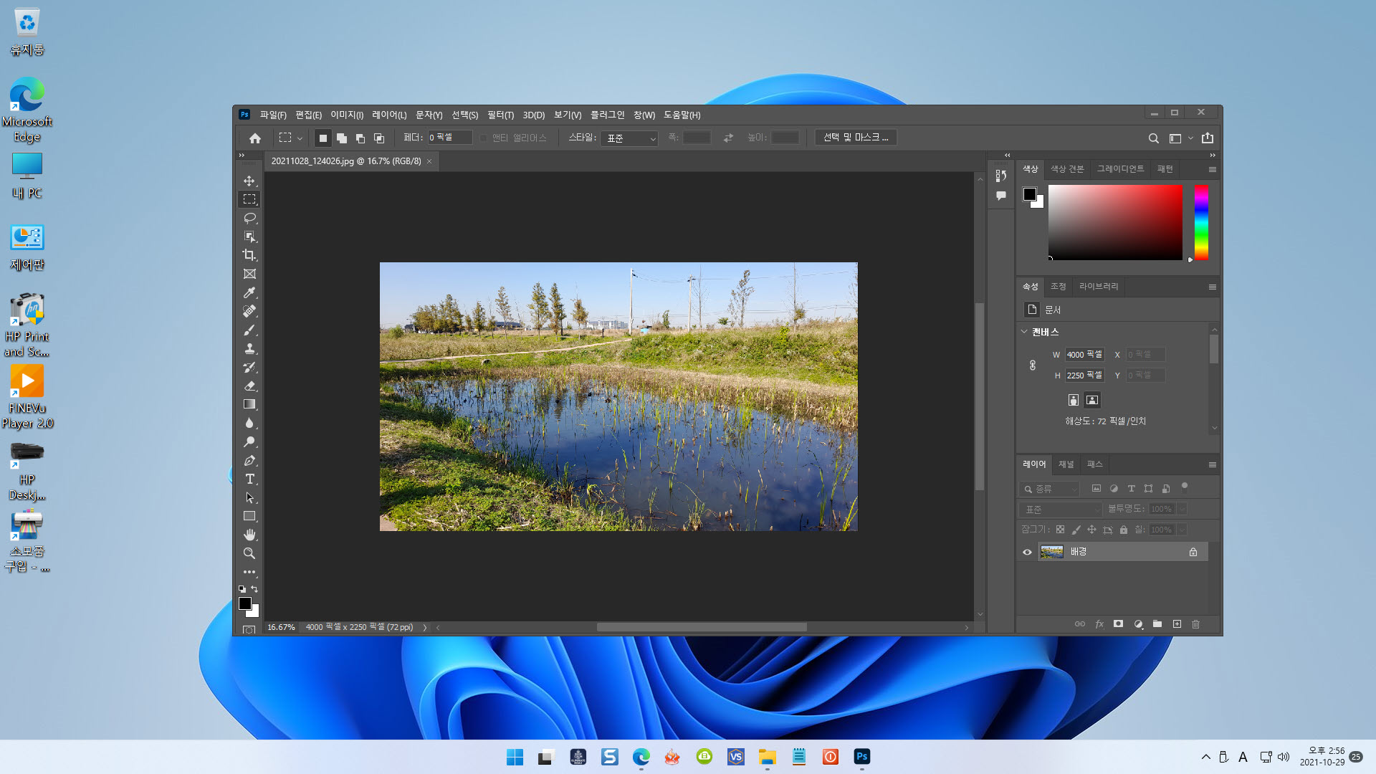Select the Frame tool
Screen dimensions: 1376x774
coord(249,274)
